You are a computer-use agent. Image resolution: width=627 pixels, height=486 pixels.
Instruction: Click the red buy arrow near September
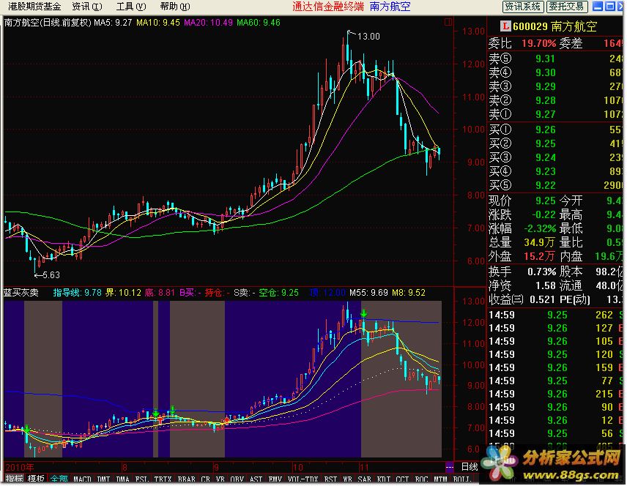(x=227, y=420)
